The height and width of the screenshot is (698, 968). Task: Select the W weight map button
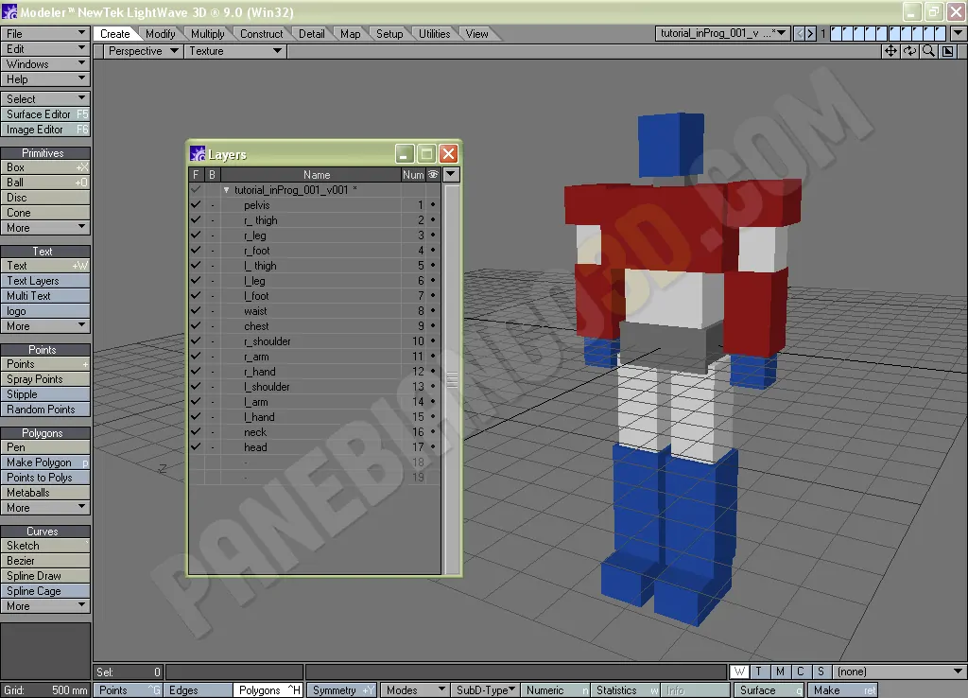(x=739, y=672)
